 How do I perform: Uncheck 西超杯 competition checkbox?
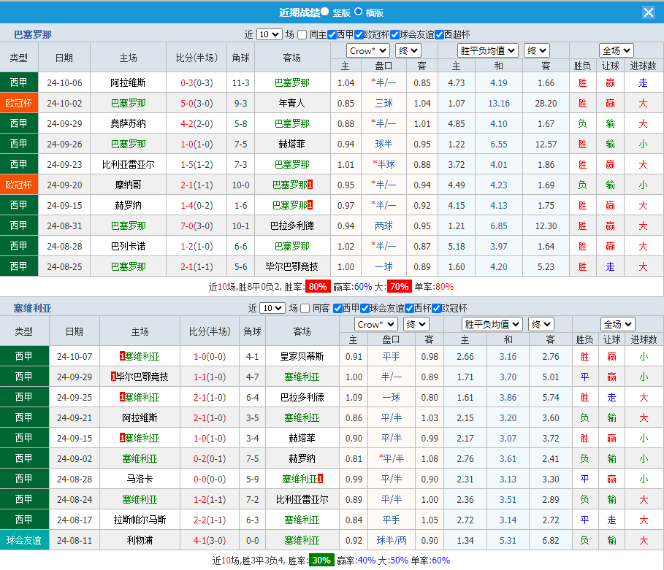(439, 34)
